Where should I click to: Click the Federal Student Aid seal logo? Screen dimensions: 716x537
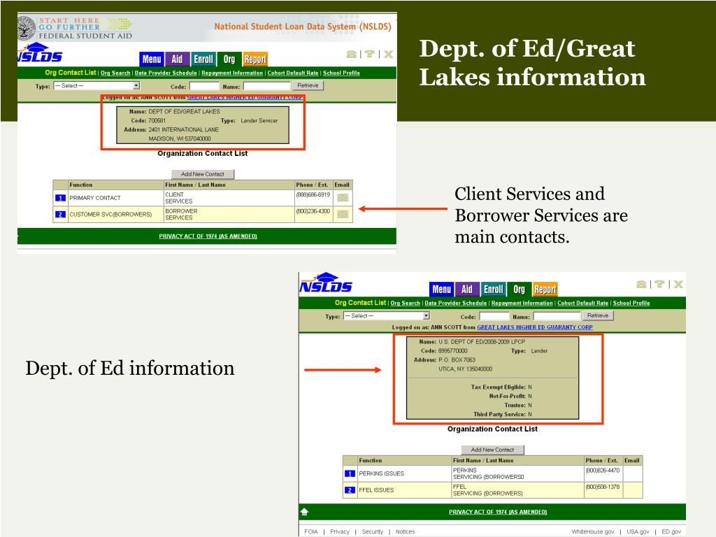pos(27,28)
